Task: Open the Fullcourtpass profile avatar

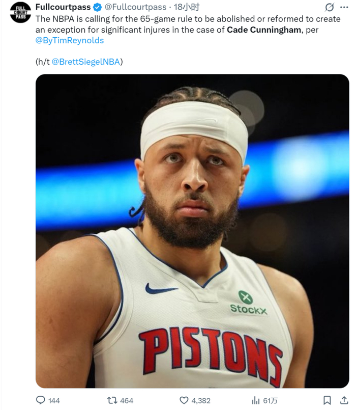Action: [x=20, y=12]
